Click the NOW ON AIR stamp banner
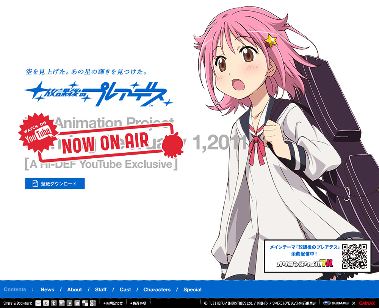 tap(106, 142)
